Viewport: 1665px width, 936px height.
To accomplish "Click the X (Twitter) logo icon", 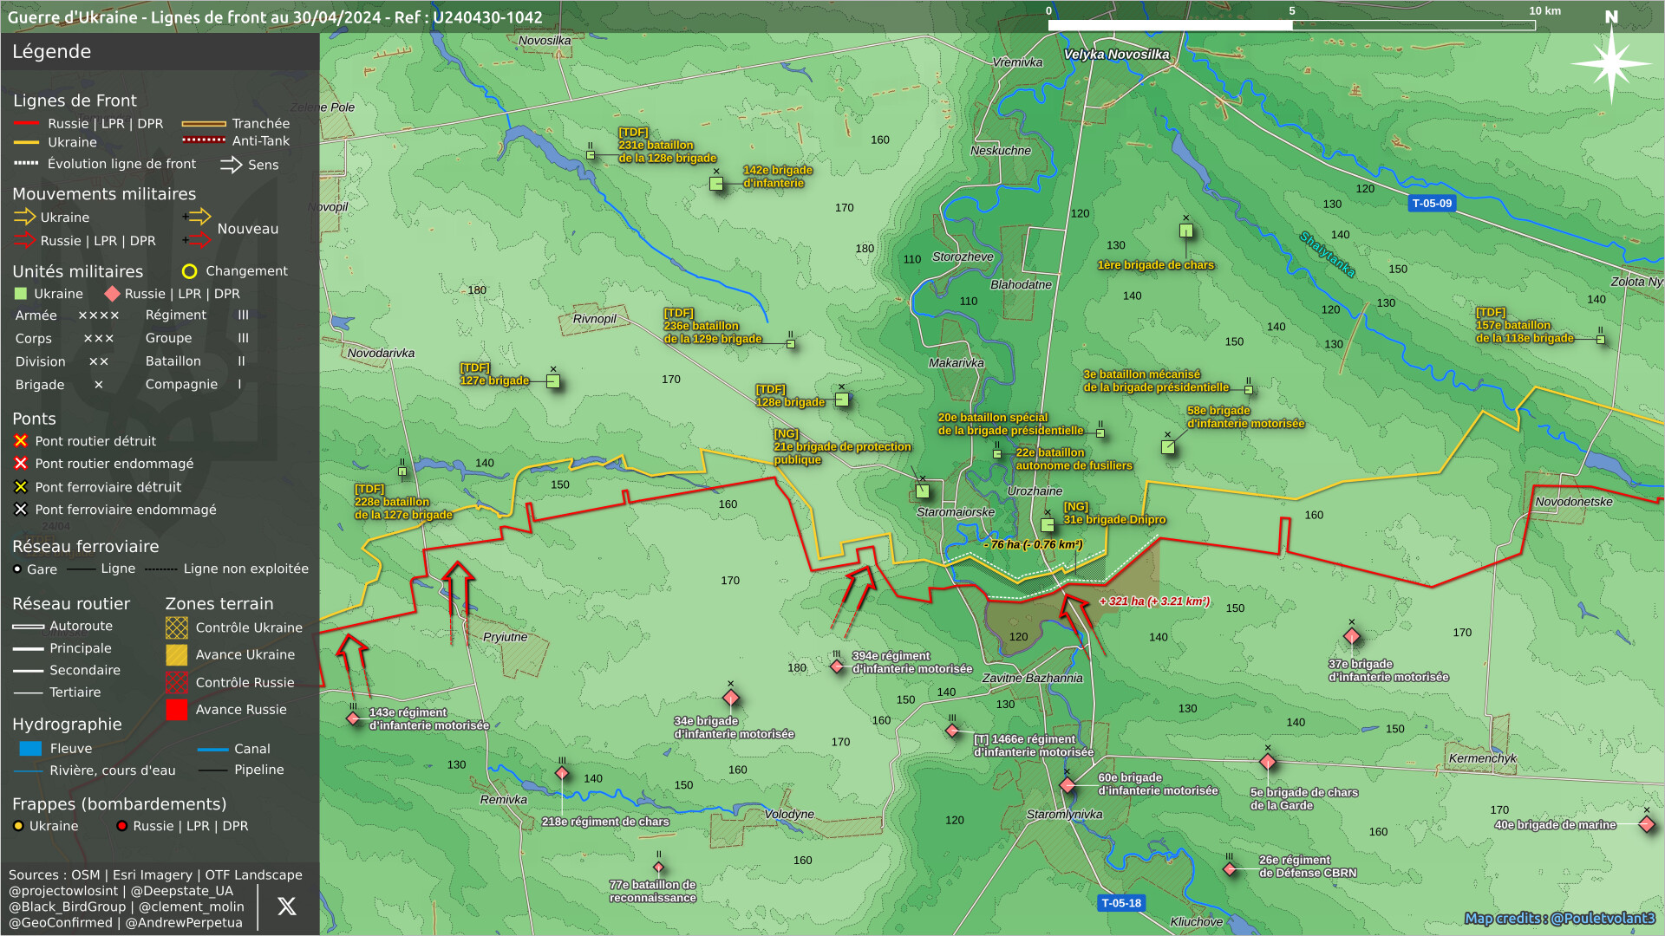I will pos(286,906).
